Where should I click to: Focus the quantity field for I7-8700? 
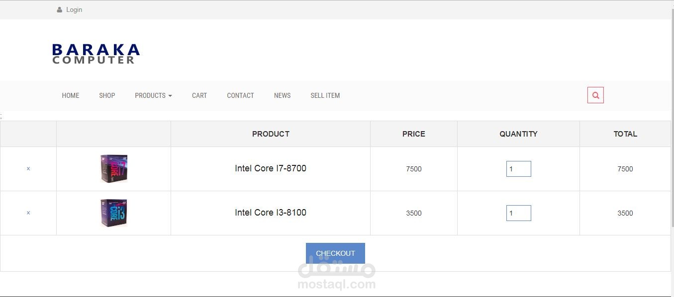tap(518, 169)
